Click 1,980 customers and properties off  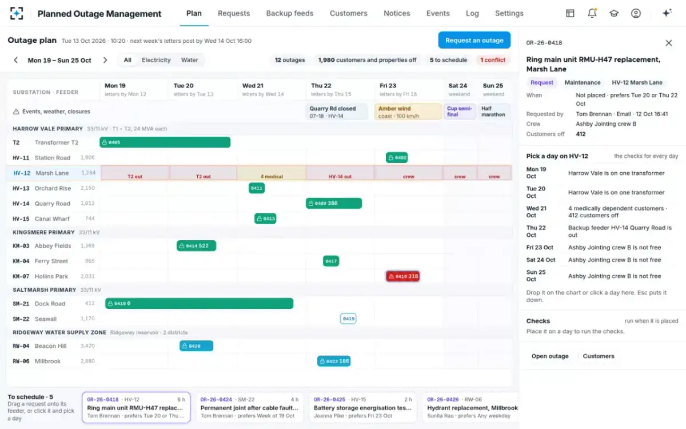pos(367,60)
